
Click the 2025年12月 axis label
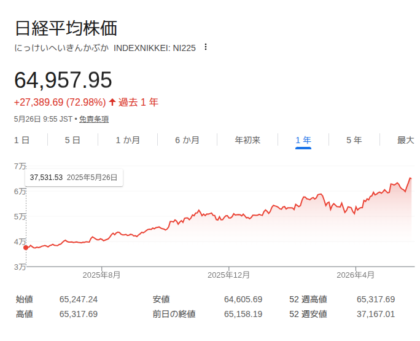coord(229,275)
